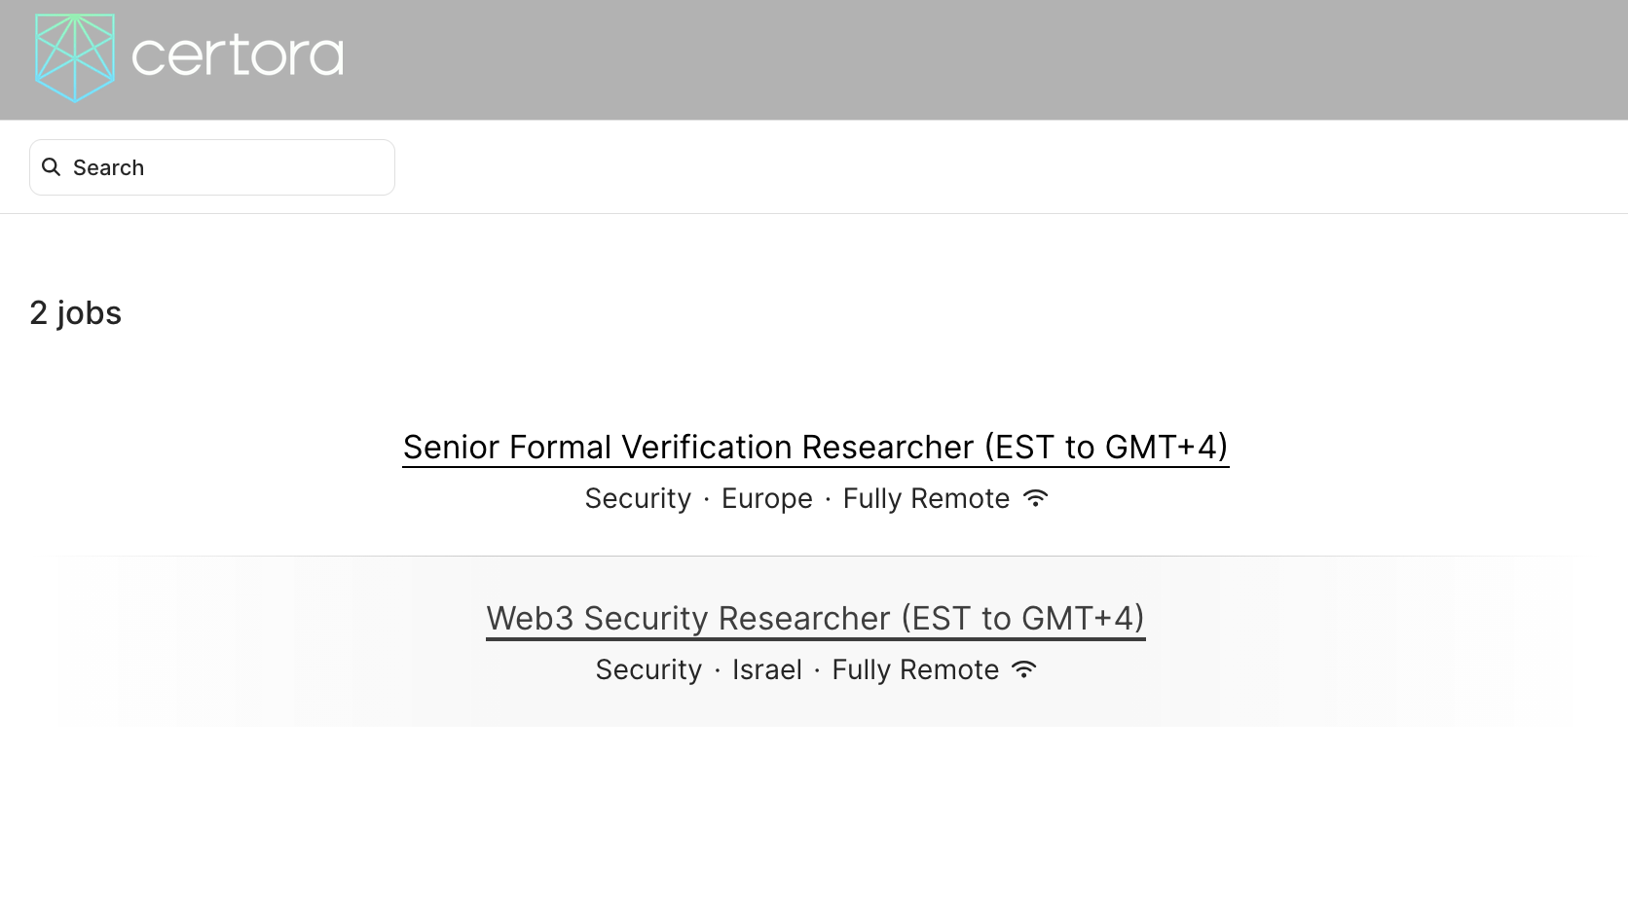Click Fully Remote text in Europe listing

(x=925, y=498)
